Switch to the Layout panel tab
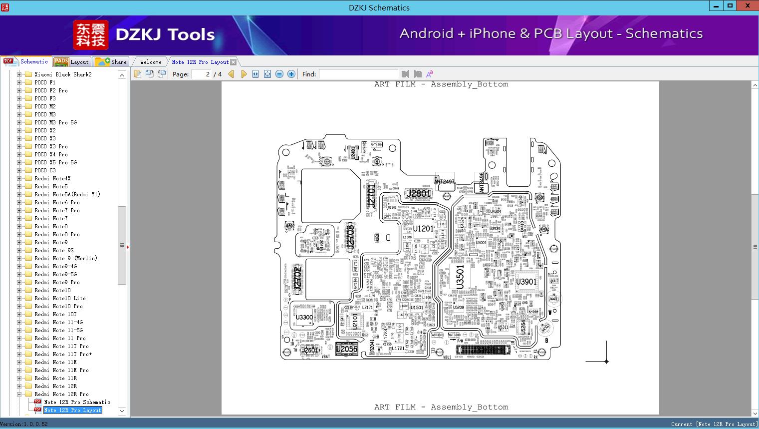Screen dimensions: 759x429 click(72, 62)
